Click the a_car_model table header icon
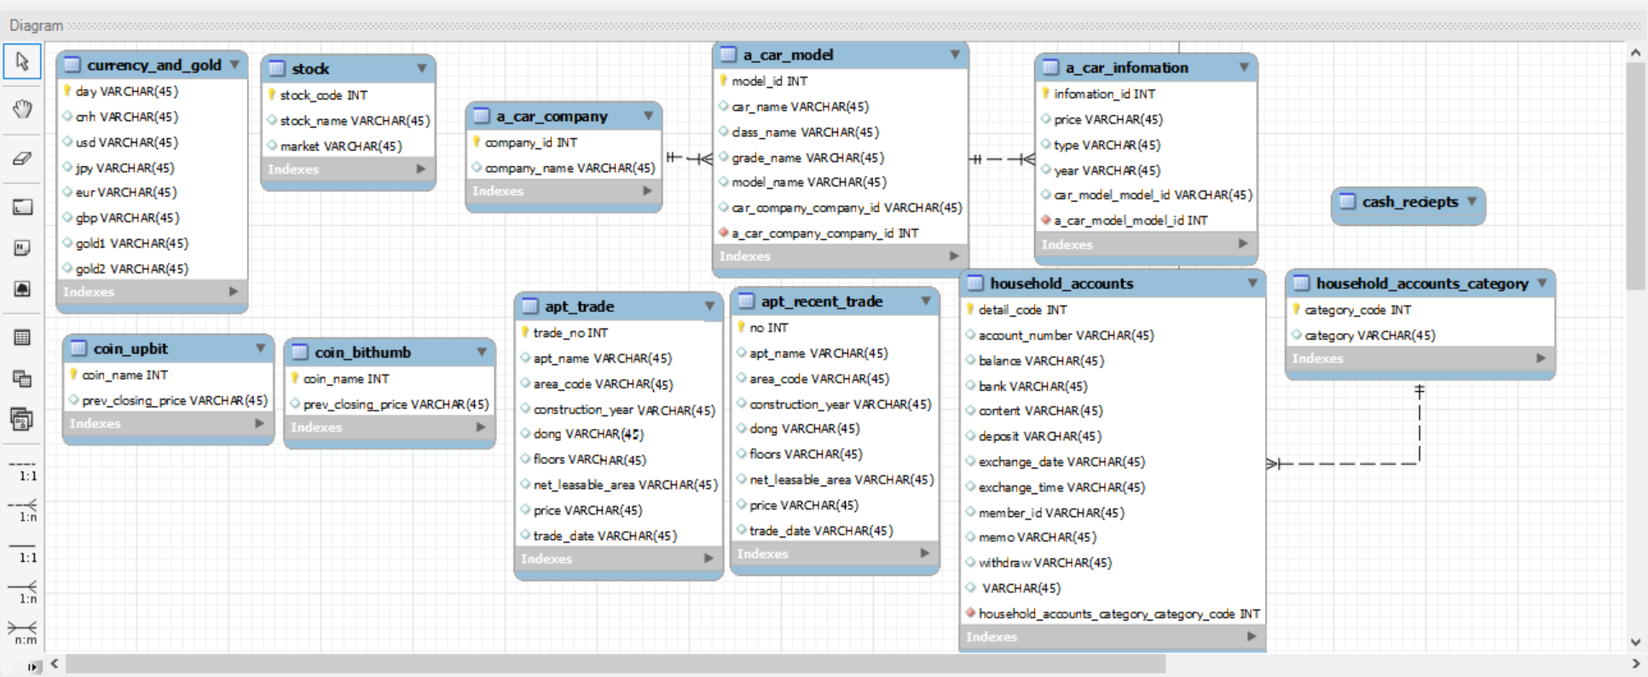The height and width of the screenshot is (677, 1648). point(728,55)
